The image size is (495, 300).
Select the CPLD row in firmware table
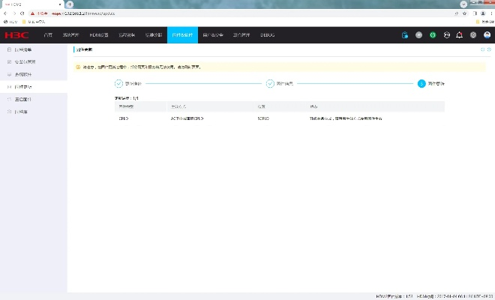(x=277, y=118)
